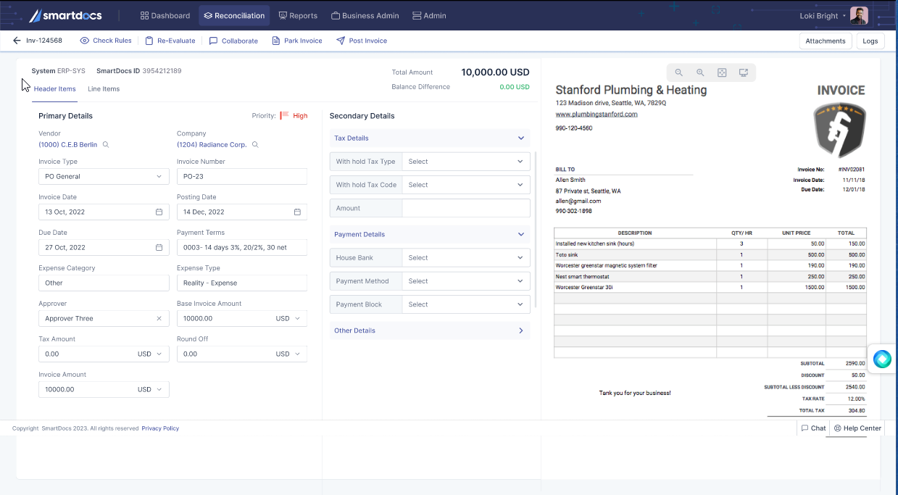Click the zoom out magnifier in document viewer
This screenshot has width=898, height=495.
(x=679, y=72)
